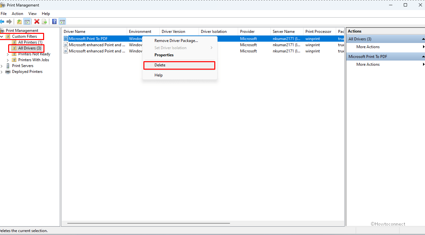425x235 pixels.
Task: Expand the Printers With Jobs node
Action: click(x=8, y=60)
